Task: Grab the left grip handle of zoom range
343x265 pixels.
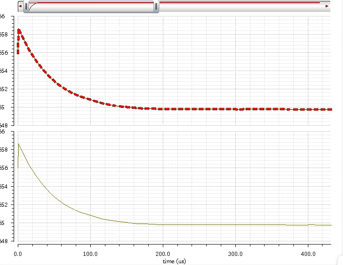Action: [26, 7]
